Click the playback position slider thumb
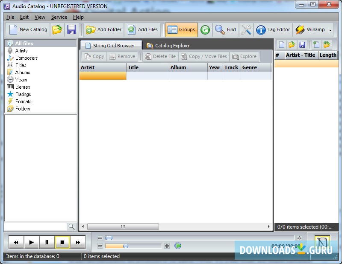 tap(109, 238)
